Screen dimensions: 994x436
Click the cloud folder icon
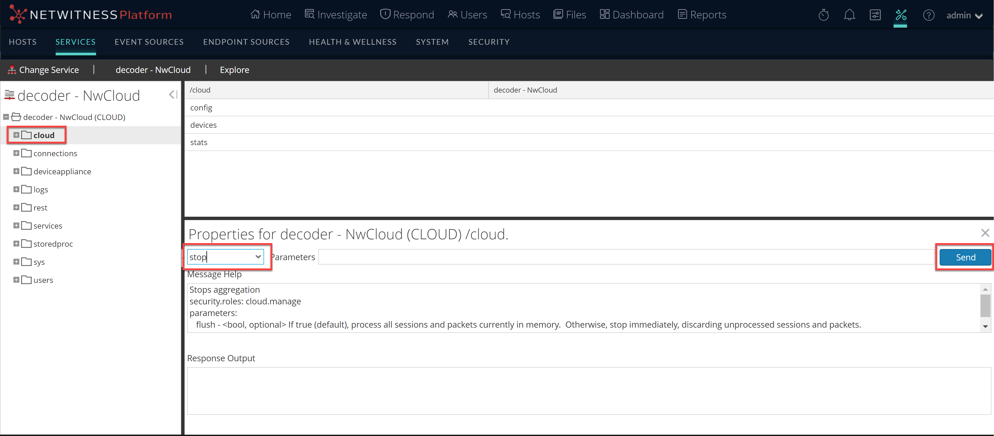[27, 135]
